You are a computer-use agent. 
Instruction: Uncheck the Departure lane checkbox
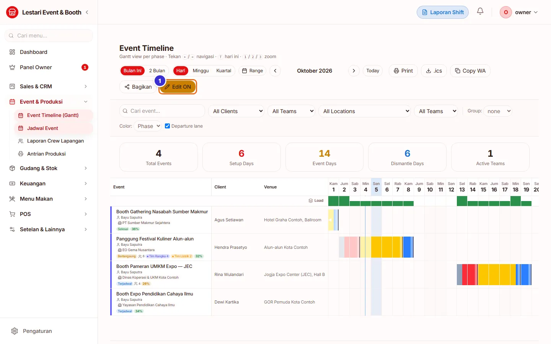[x=167, y=126]
